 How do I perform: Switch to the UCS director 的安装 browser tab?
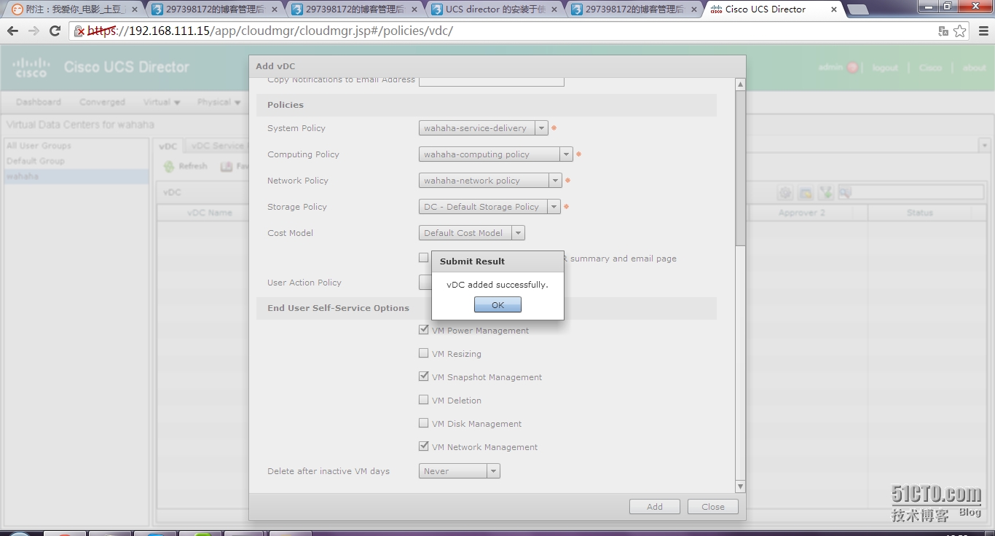point(494,9)
